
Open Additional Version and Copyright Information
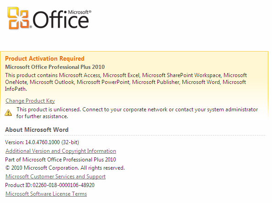point(61,151)
